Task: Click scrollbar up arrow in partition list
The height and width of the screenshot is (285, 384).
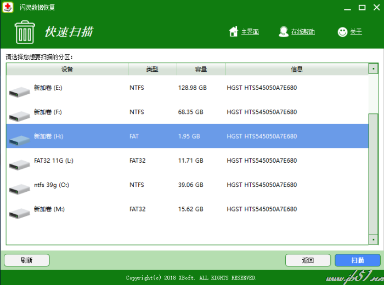Action: click(374, 69)
